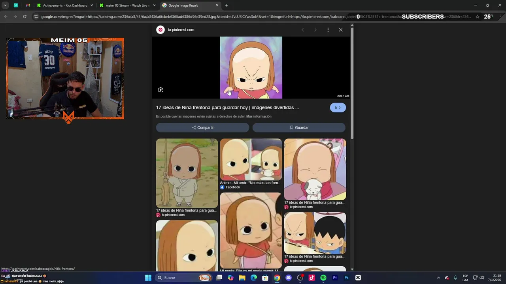Switch to the first pinned teal tab

click(16, 6)
